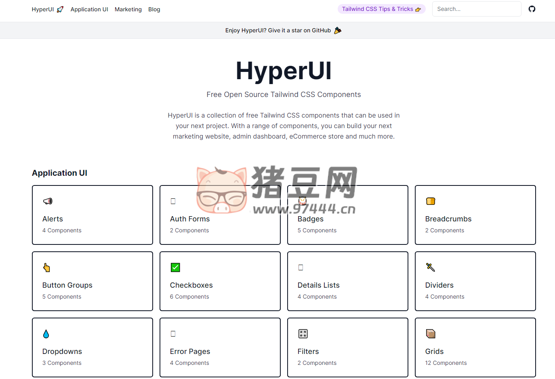Open the Details Lists component card
The height and width of the screenshot is (379, 555).
[x=347, y=281]
